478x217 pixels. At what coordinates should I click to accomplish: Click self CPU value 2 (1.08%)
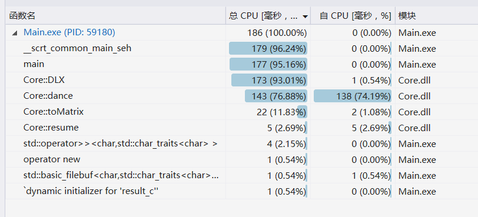coord(371,112)
